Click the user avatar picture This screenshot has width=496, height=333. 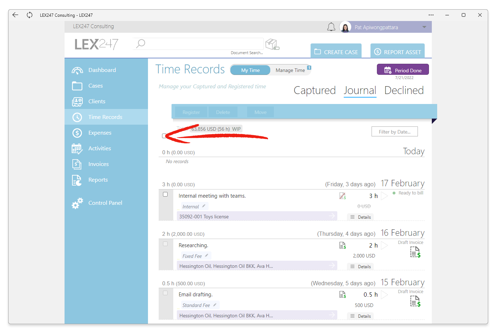click(345, 27)
